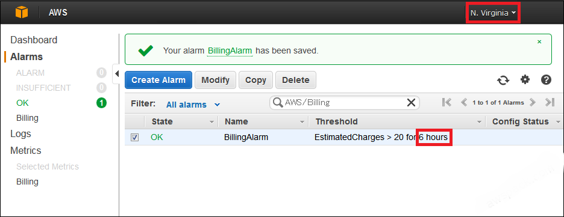The width and height of the screenshot is (564, 217).
Task: Open Logs in the sidebar
Action: point(20,134)
